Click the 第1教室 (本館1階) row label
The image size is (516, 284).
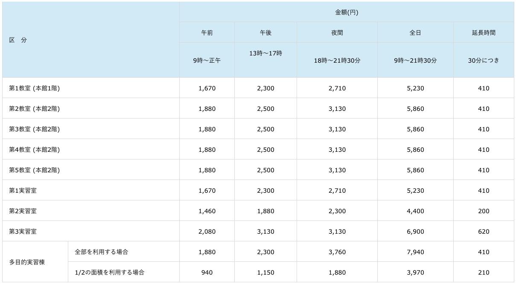coord(35,88)
